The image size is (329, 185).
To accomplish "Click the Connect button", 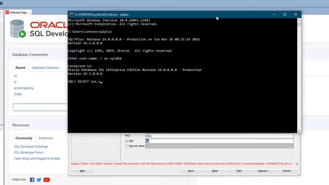I will tap(263, 171).
